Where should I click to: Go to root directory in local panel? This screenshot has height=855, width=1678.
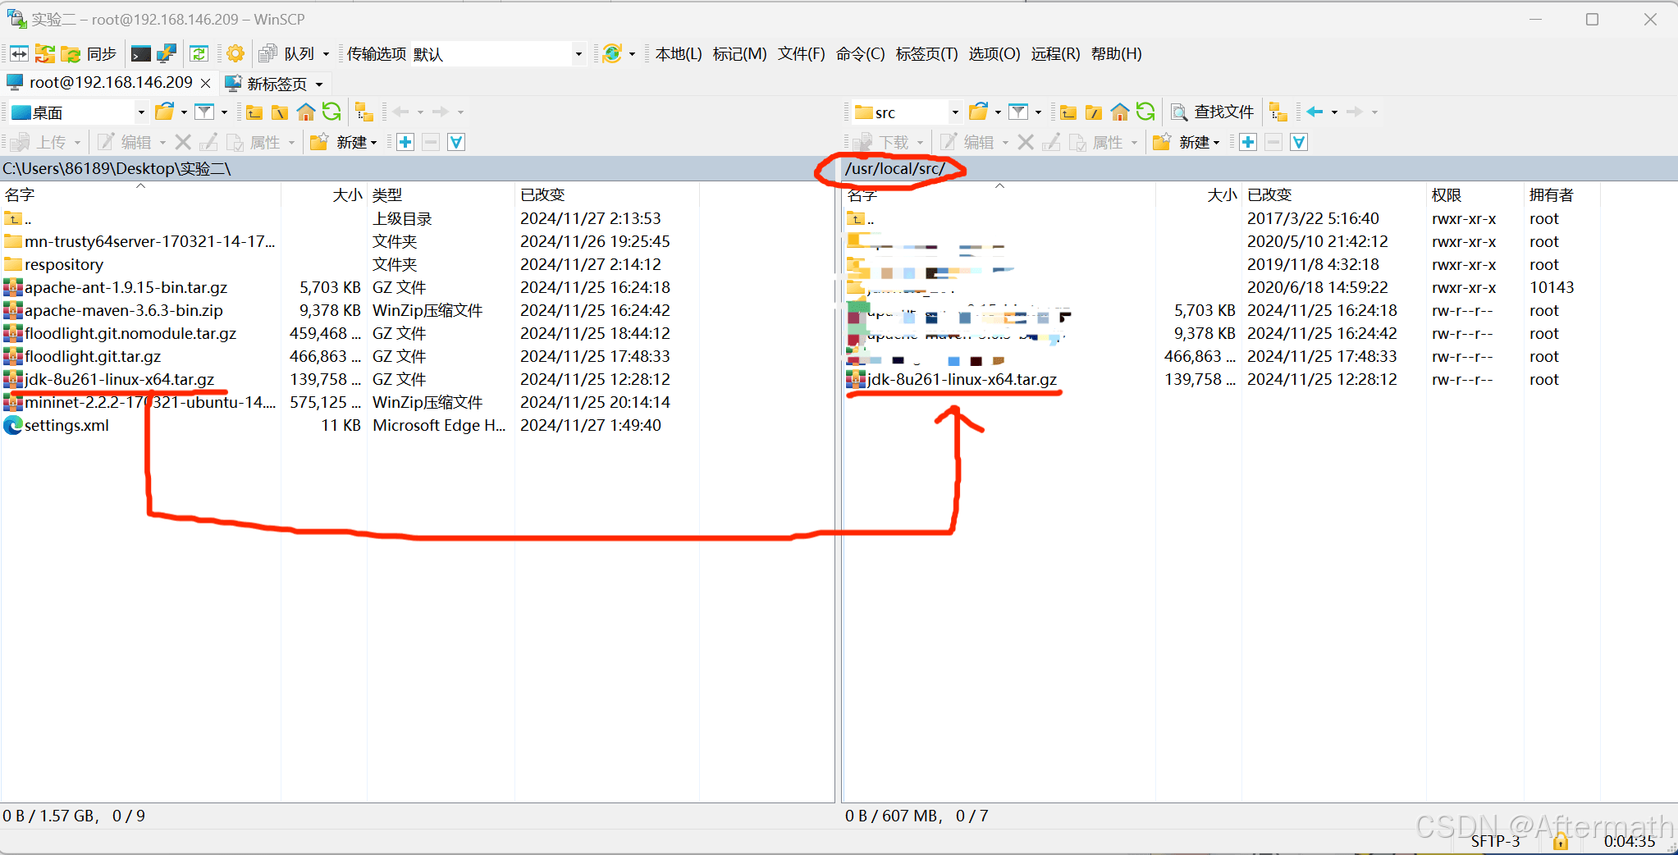280,112
